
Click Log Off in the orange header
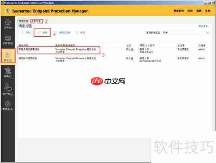click(208, 11)
